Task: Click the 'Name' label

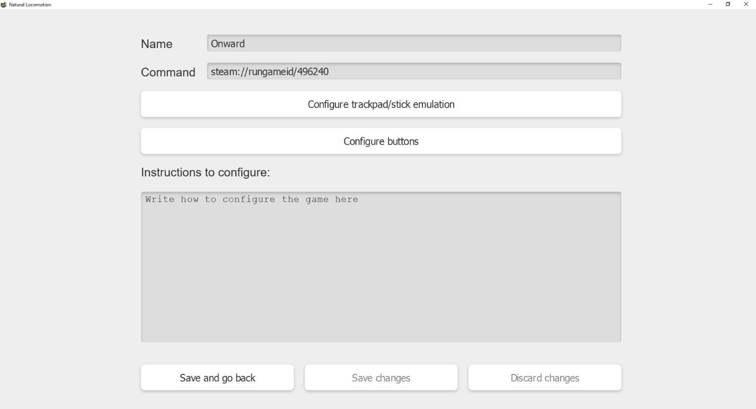Action: [157, 44]
